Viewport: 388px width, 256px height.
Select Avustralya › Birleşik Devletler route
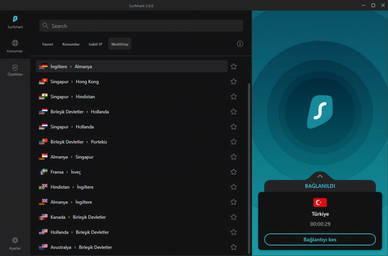(x=131, y=247)
